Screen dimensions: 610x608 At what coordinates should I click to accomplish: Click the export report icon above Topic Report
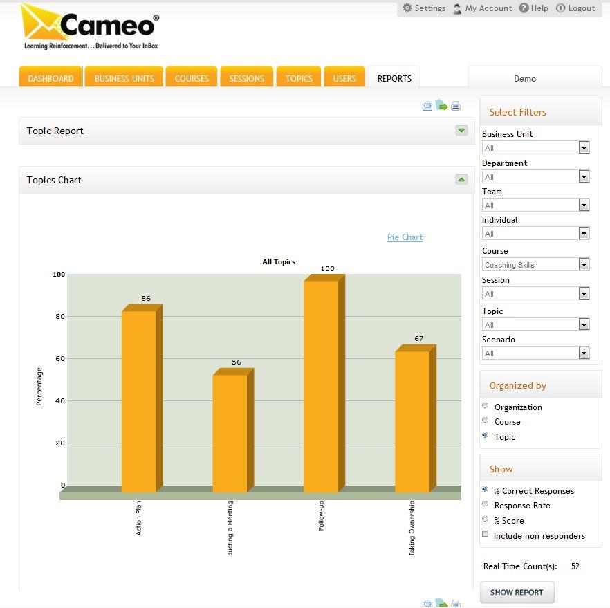441,106
